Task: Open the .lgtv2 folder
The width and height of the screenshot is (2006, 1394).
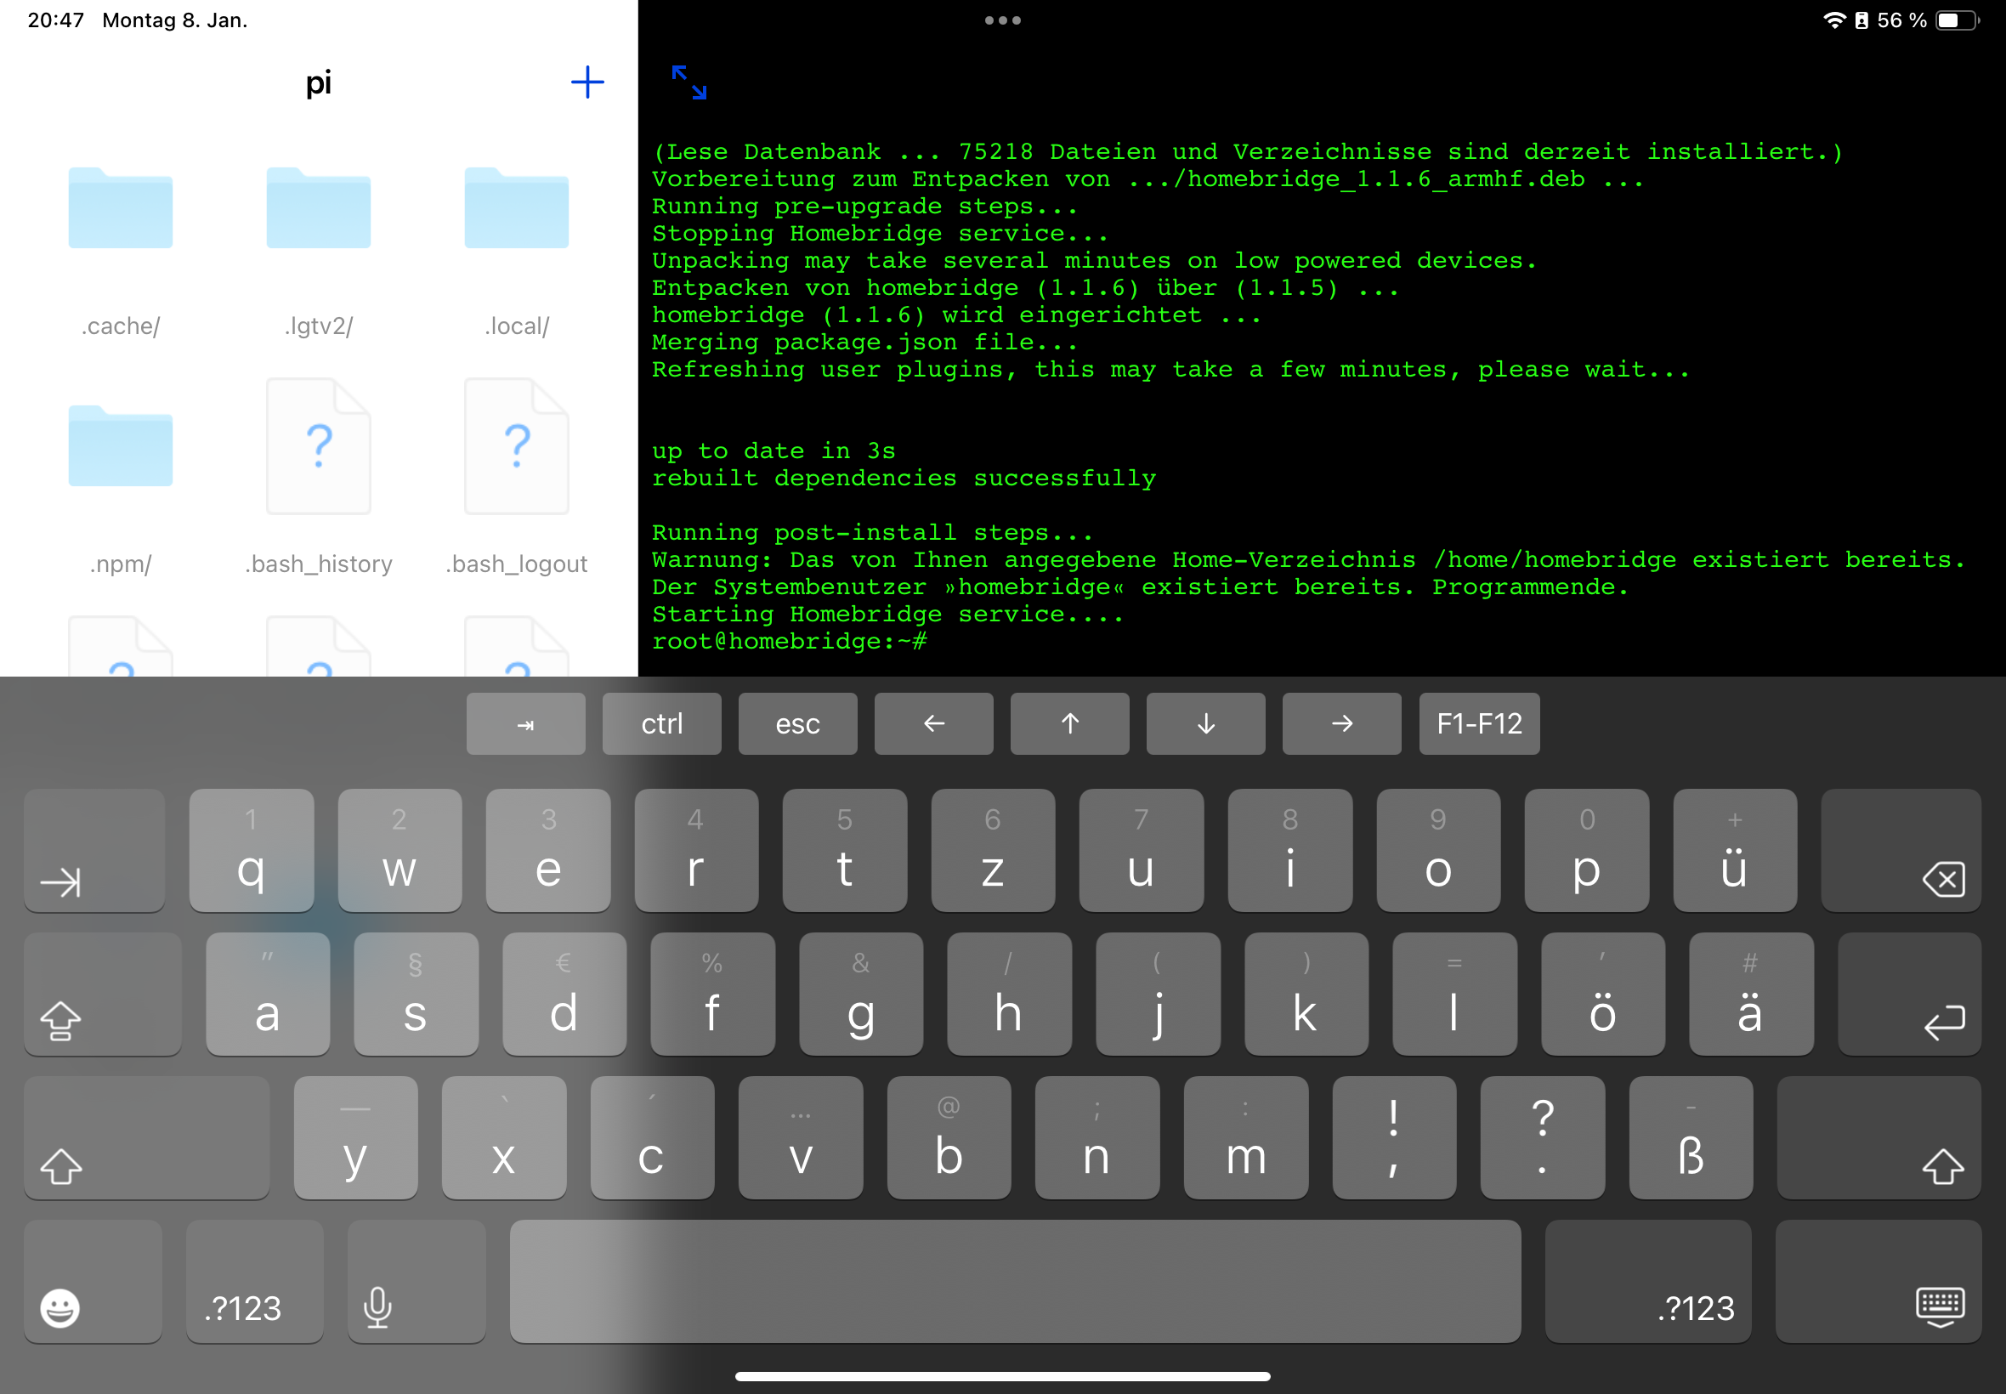Action: coord(318,210)
